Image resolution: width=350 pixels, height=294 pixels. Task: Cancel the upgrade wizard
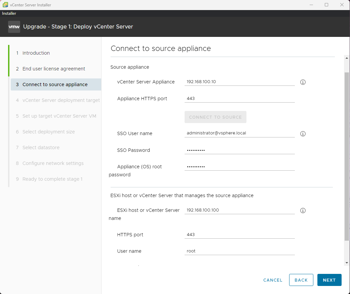[273, 280]
